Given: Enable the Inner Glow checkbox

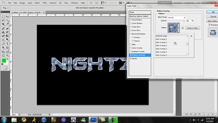Looking at the screenshot, I should pyautogui.click(x=131, y=30).
